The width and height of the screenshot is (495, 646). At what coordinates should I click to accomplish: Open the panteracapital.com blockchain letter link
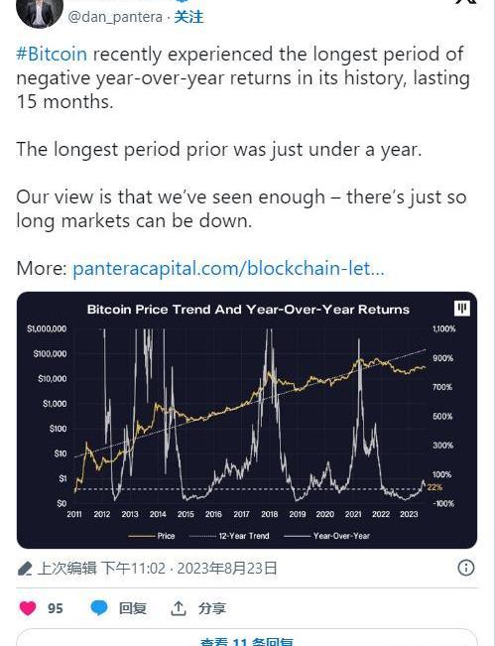(228, 269)
